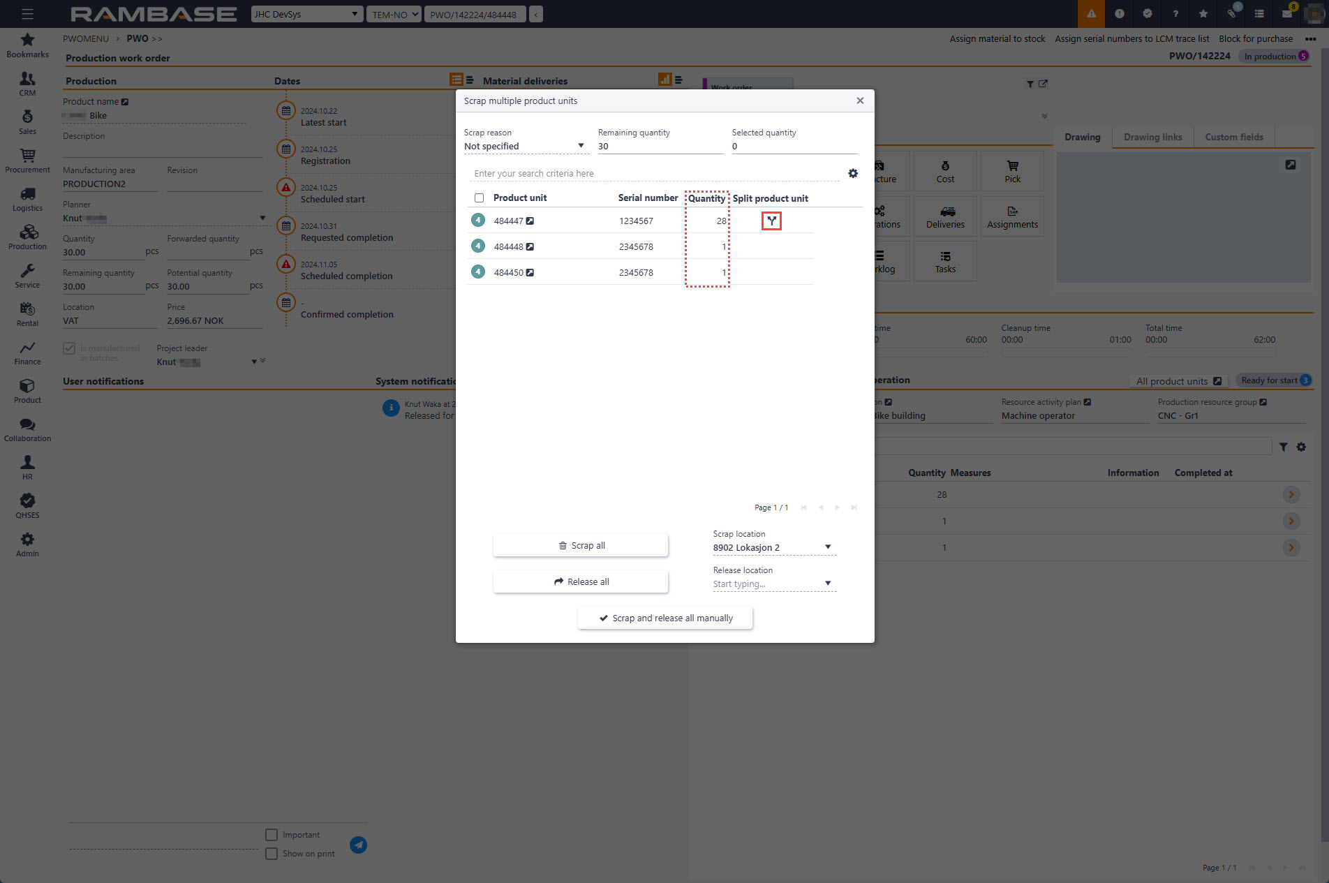
Task: Click the hamburger menu icon
Action: pos(27,14)
